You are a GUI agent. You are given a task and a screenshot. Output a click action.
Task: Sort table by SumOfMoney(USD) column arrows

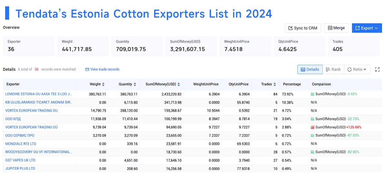click(x=178, y=84)
